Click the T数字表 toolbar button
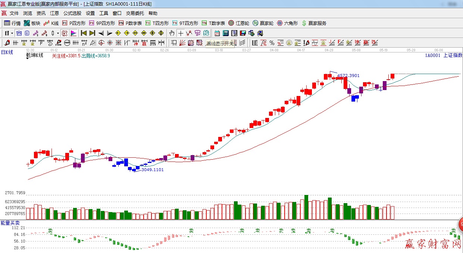The image size is (463, 253). 213,23
